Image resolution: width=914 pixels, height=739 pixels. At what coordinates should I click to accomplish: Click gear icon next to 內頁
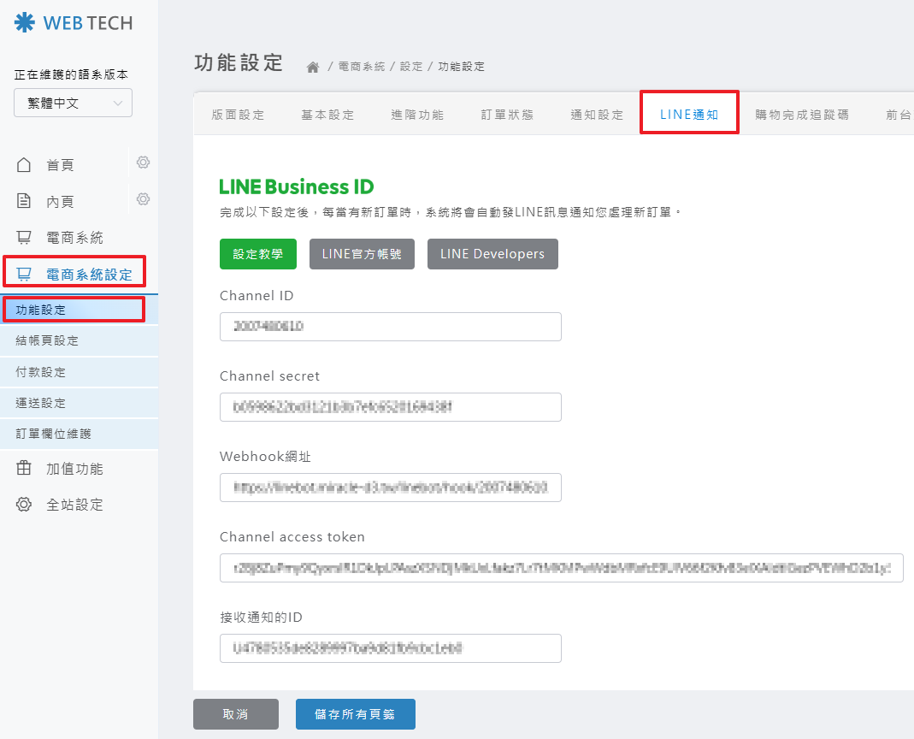click(x=144, y=199)
